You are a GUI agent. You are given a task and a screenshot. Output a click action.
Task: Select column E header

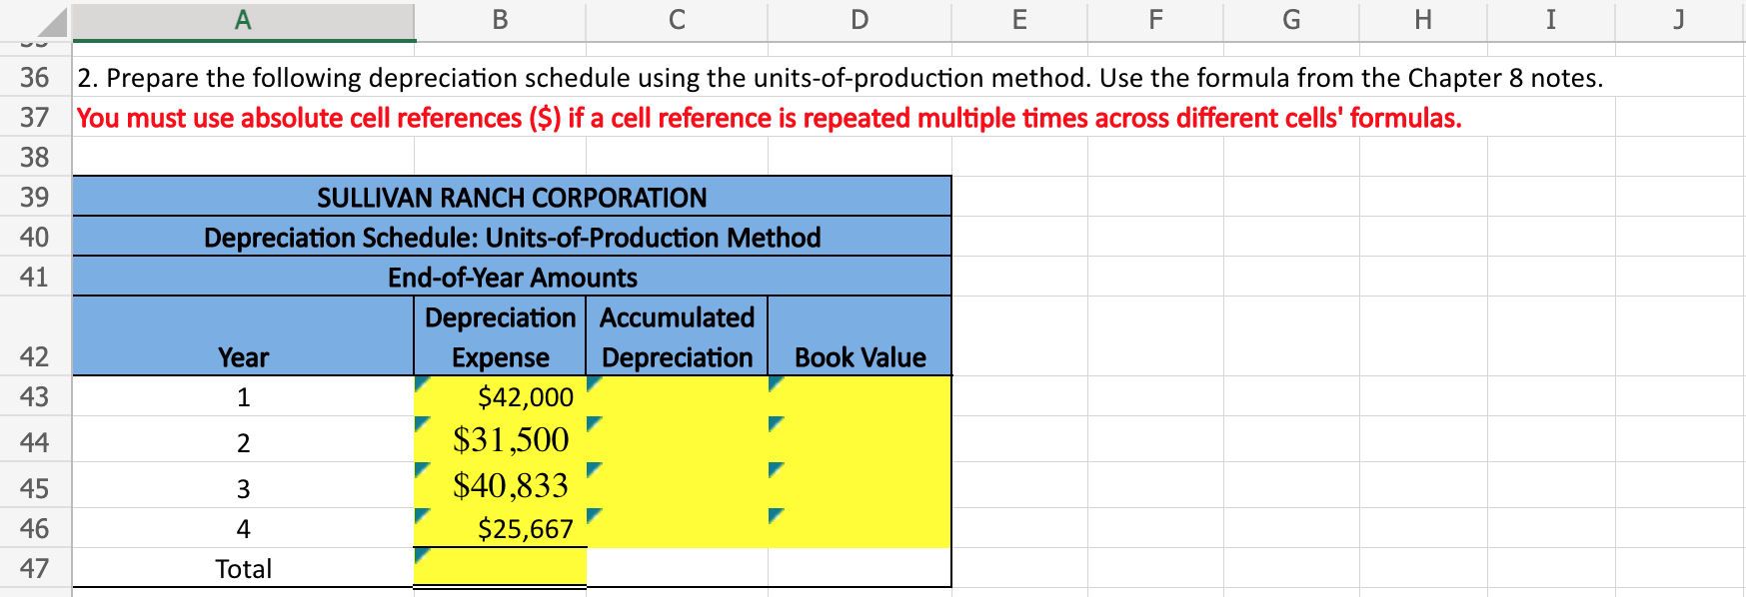click(x=1019, y=20)
